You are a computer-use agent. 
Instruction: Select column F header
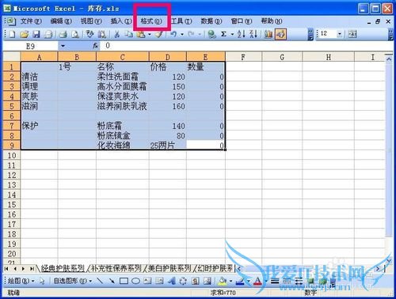tap(243, 57)
